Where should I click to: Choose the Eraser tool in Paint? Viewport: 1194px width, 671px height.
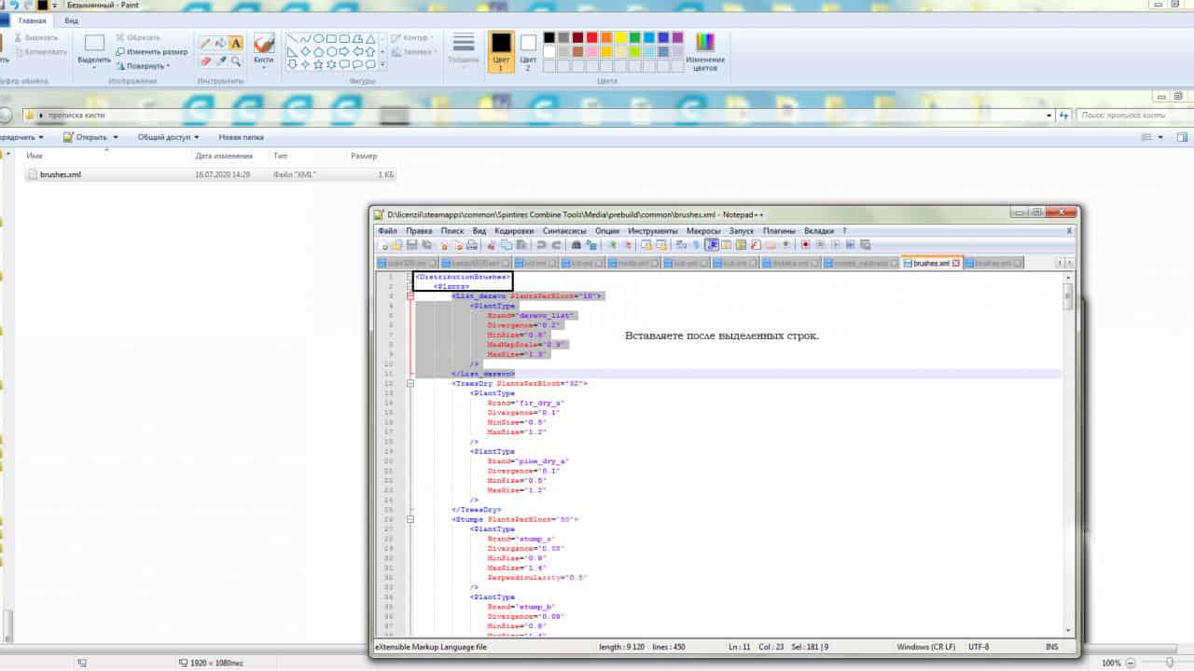point(206,62)
